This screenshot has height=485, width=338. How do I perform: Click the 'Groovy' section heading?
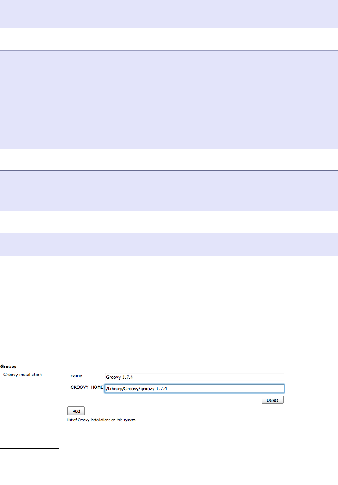point(8,366)
